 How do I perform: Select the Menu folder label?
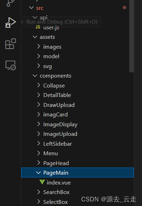51,153
